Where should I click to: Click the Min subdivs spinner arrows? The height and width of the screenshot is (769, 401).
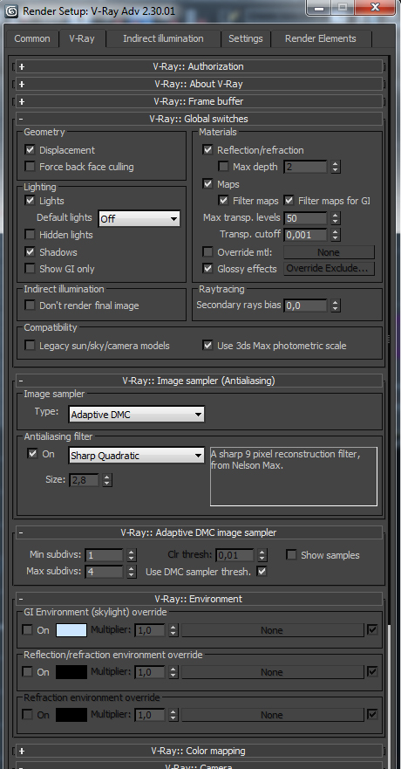(132, 555)
